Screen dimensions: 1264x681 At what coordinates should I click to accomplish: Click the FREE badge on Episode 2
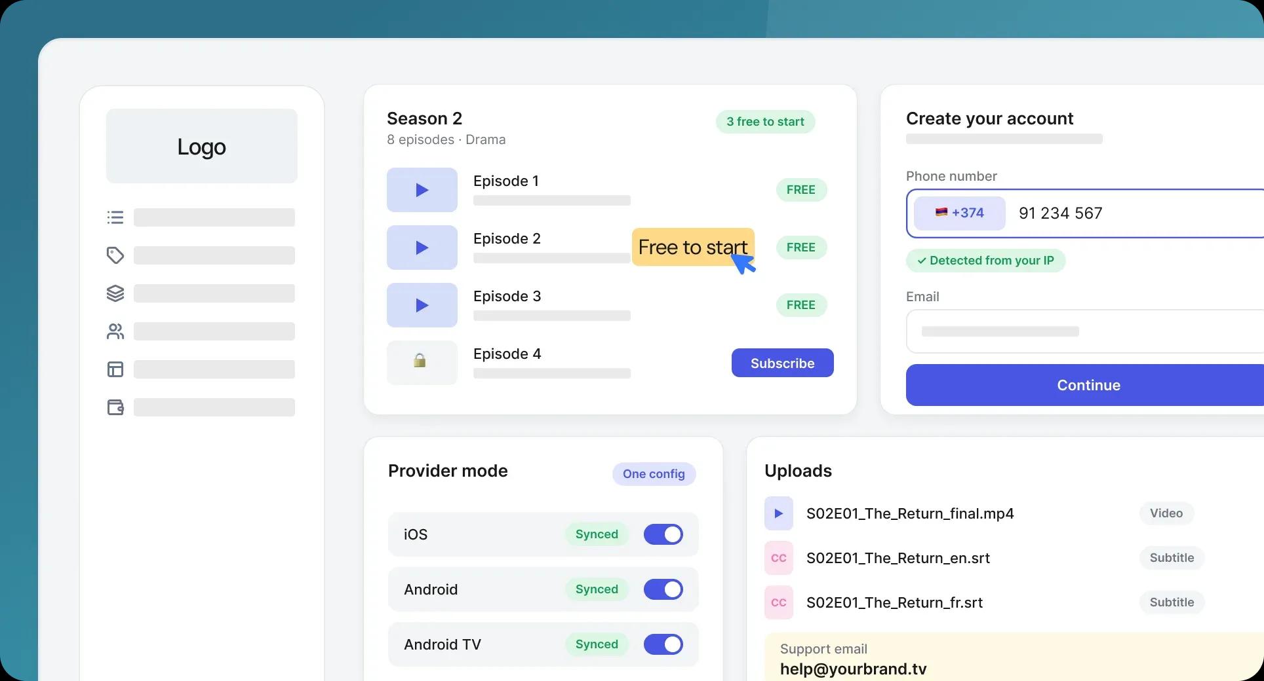tap(801, 248)
